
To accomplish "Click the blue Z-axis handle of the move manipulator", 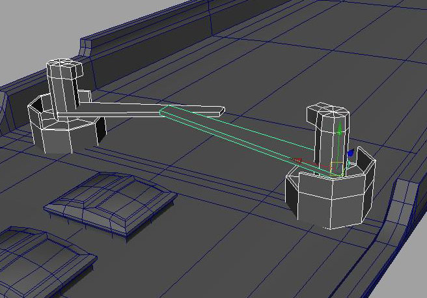I will click(x=351, y=153).
